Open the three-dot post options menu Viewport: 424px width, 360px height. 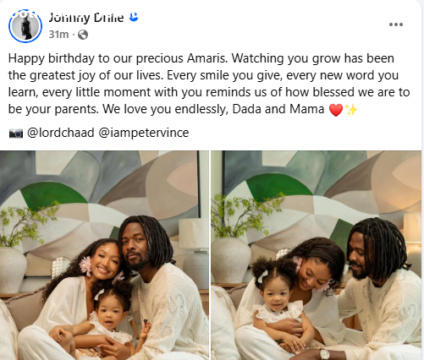tap(396, 25)
